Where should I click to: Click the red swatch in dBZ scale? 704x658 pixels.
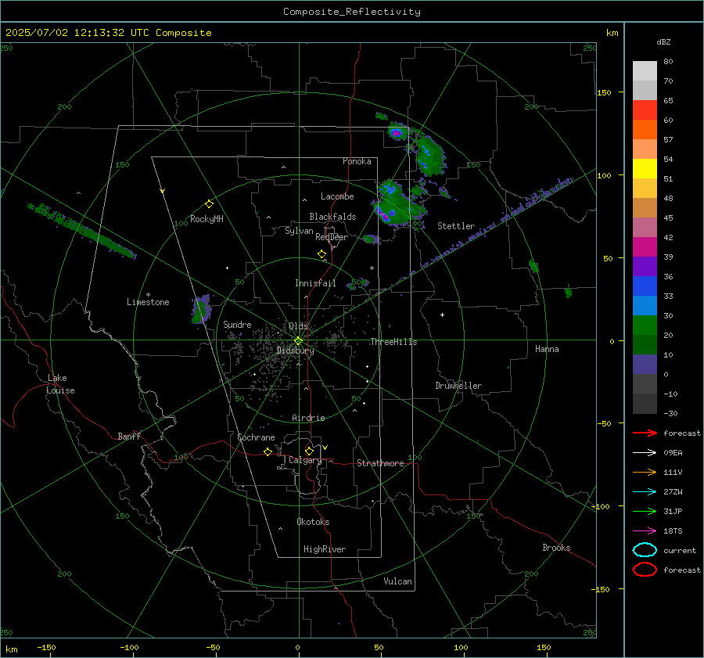pyautogui.click(x=645, y=110)
